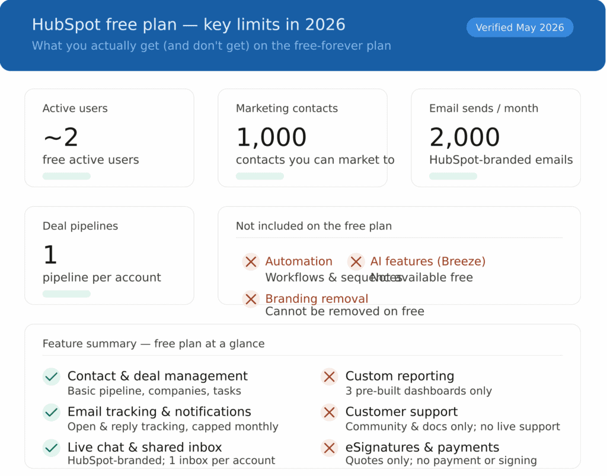Click Community & docs only; no live support

(x=452, y=426)
